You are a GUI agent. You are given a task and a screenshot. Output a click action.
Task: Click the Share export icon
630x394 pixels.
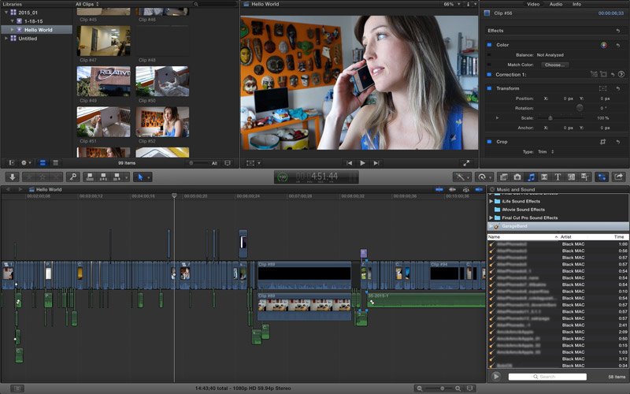pos(619,177)
